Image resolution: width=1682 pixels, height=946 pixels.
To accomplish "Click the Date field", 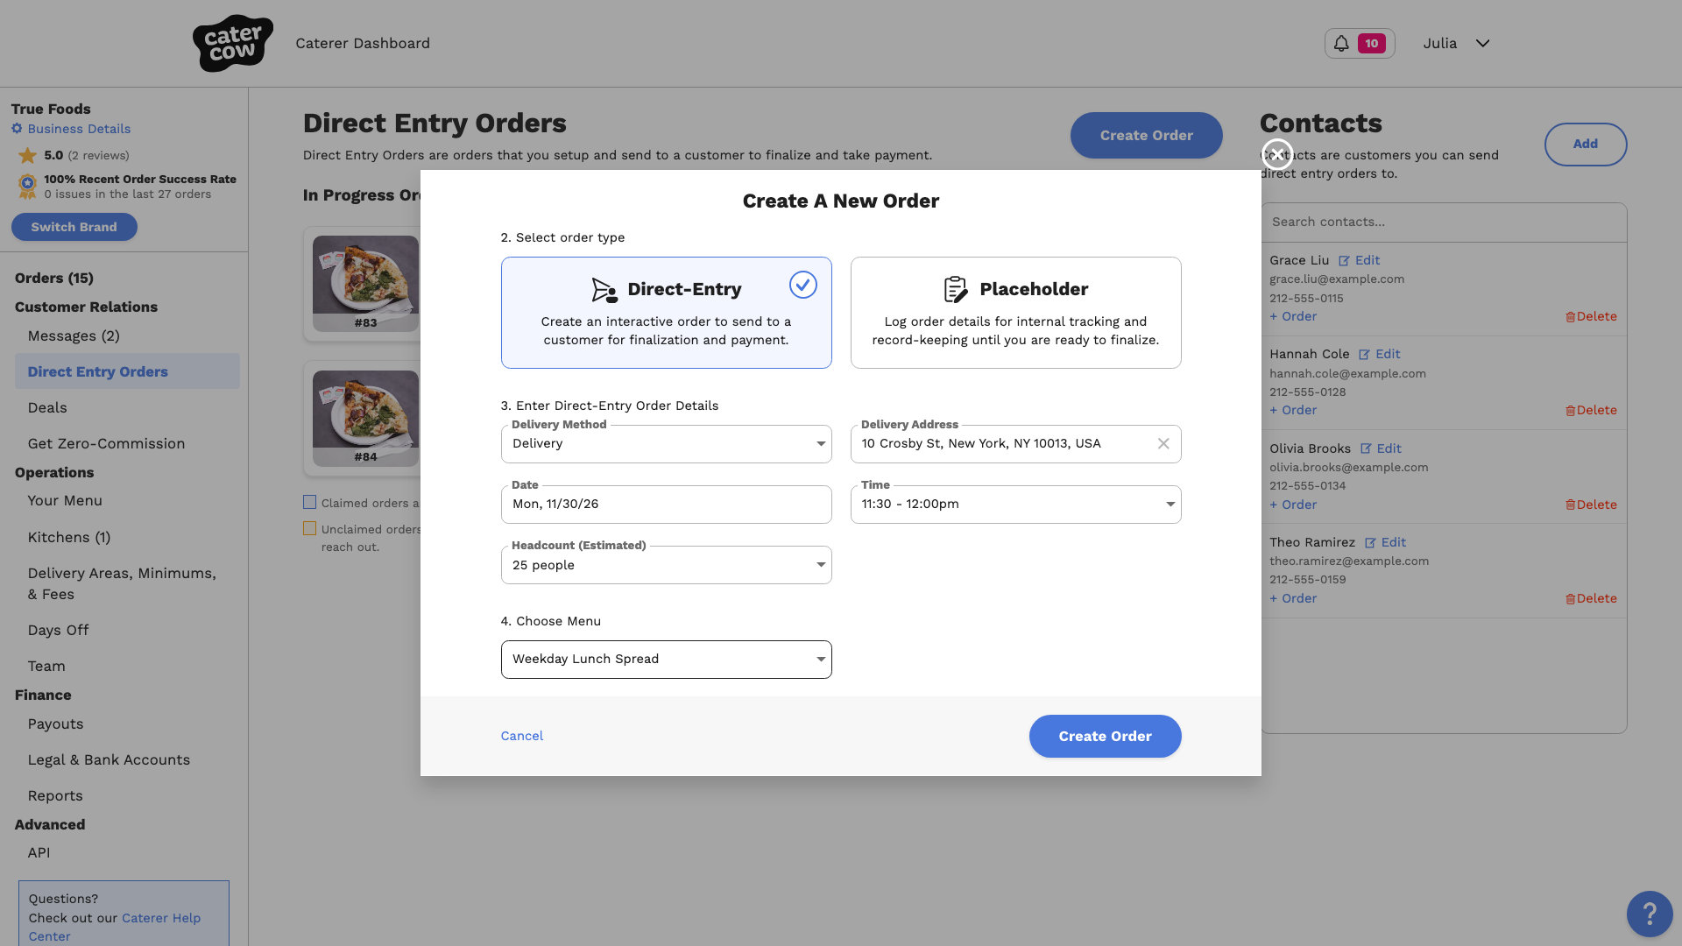I will pyautogui.click(x=666, y=505).
